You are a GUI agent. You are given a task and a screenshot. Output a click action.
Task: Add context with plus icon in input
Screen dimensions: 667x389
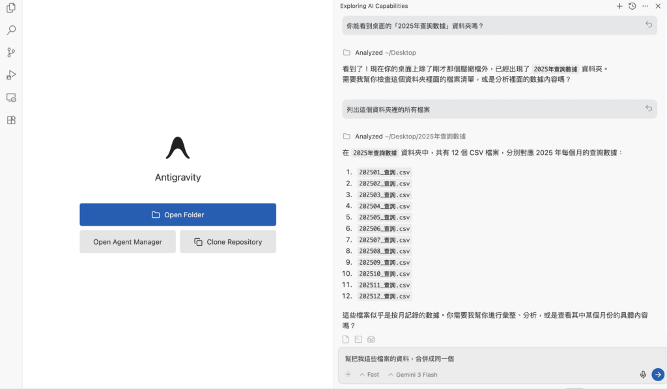348,374
